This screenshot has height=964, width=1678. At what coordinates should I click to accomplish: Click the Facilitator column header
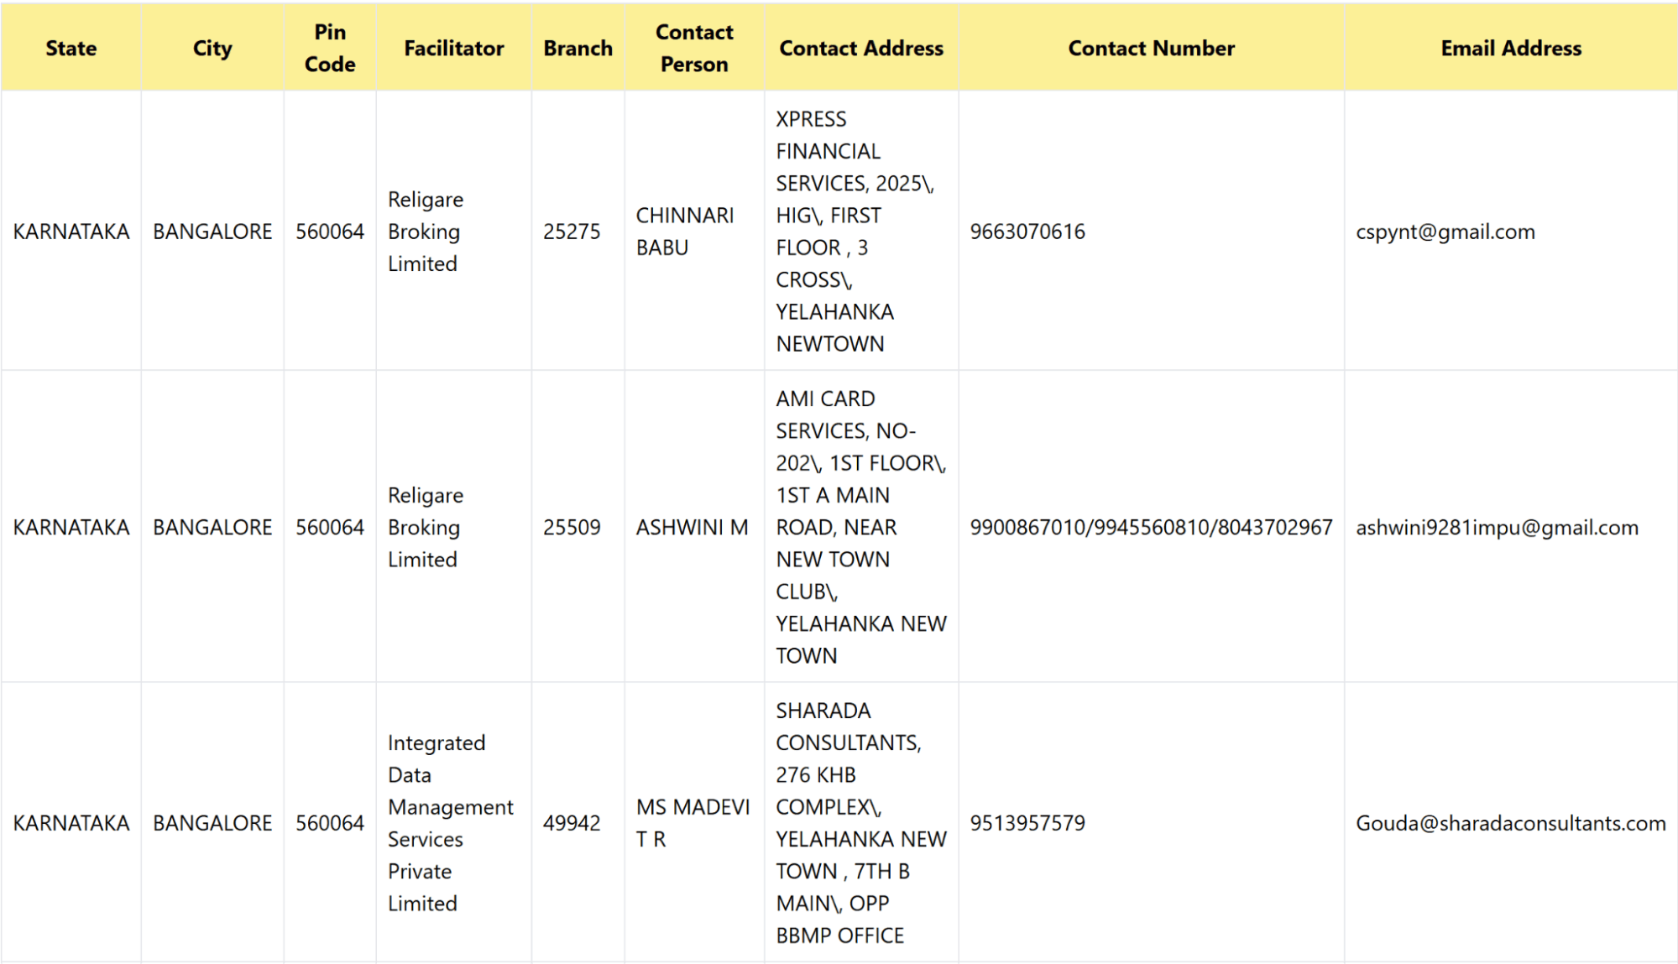[454, 49]
